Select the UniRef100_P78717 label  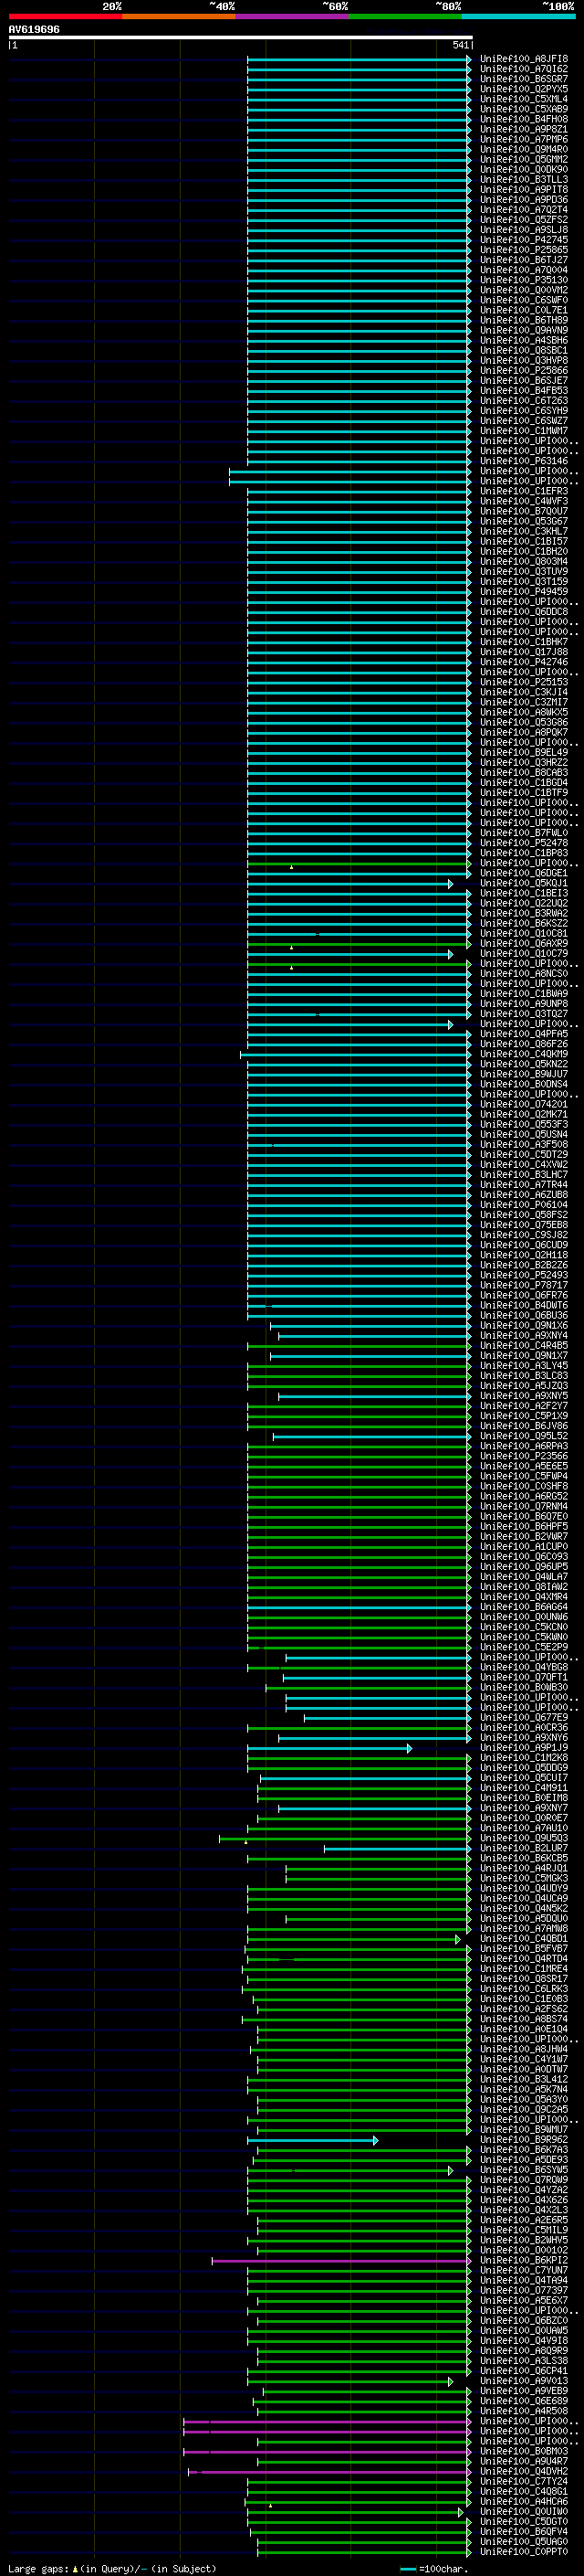[524, 1285]
